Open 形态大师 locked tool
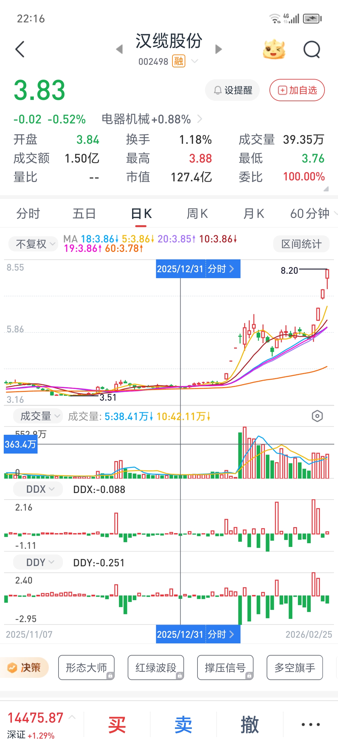This screenshot has height=748, width=338. 86,667
